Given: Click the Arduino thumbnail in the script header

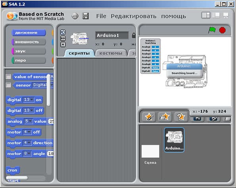Looking at the screenshot, I should pyautogui.click(x=80, y=38).
